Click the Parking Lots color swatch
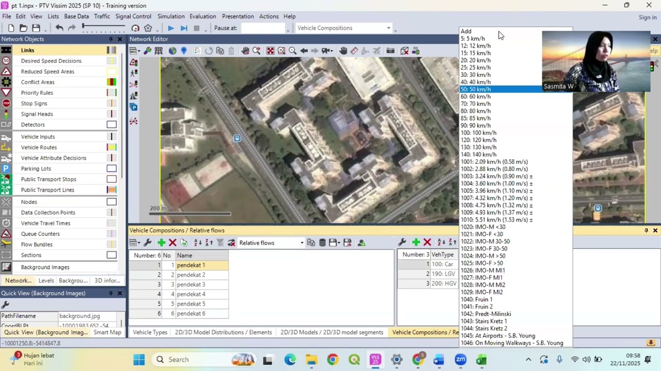 point(112,168)
